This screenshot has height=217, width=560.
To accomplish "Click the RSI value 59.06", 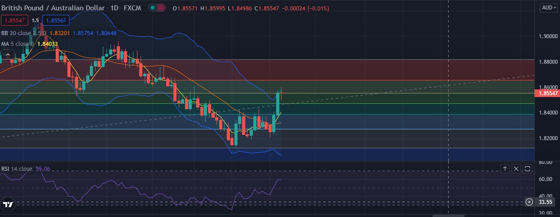I will pyautogui.click(x=43, y=169).
